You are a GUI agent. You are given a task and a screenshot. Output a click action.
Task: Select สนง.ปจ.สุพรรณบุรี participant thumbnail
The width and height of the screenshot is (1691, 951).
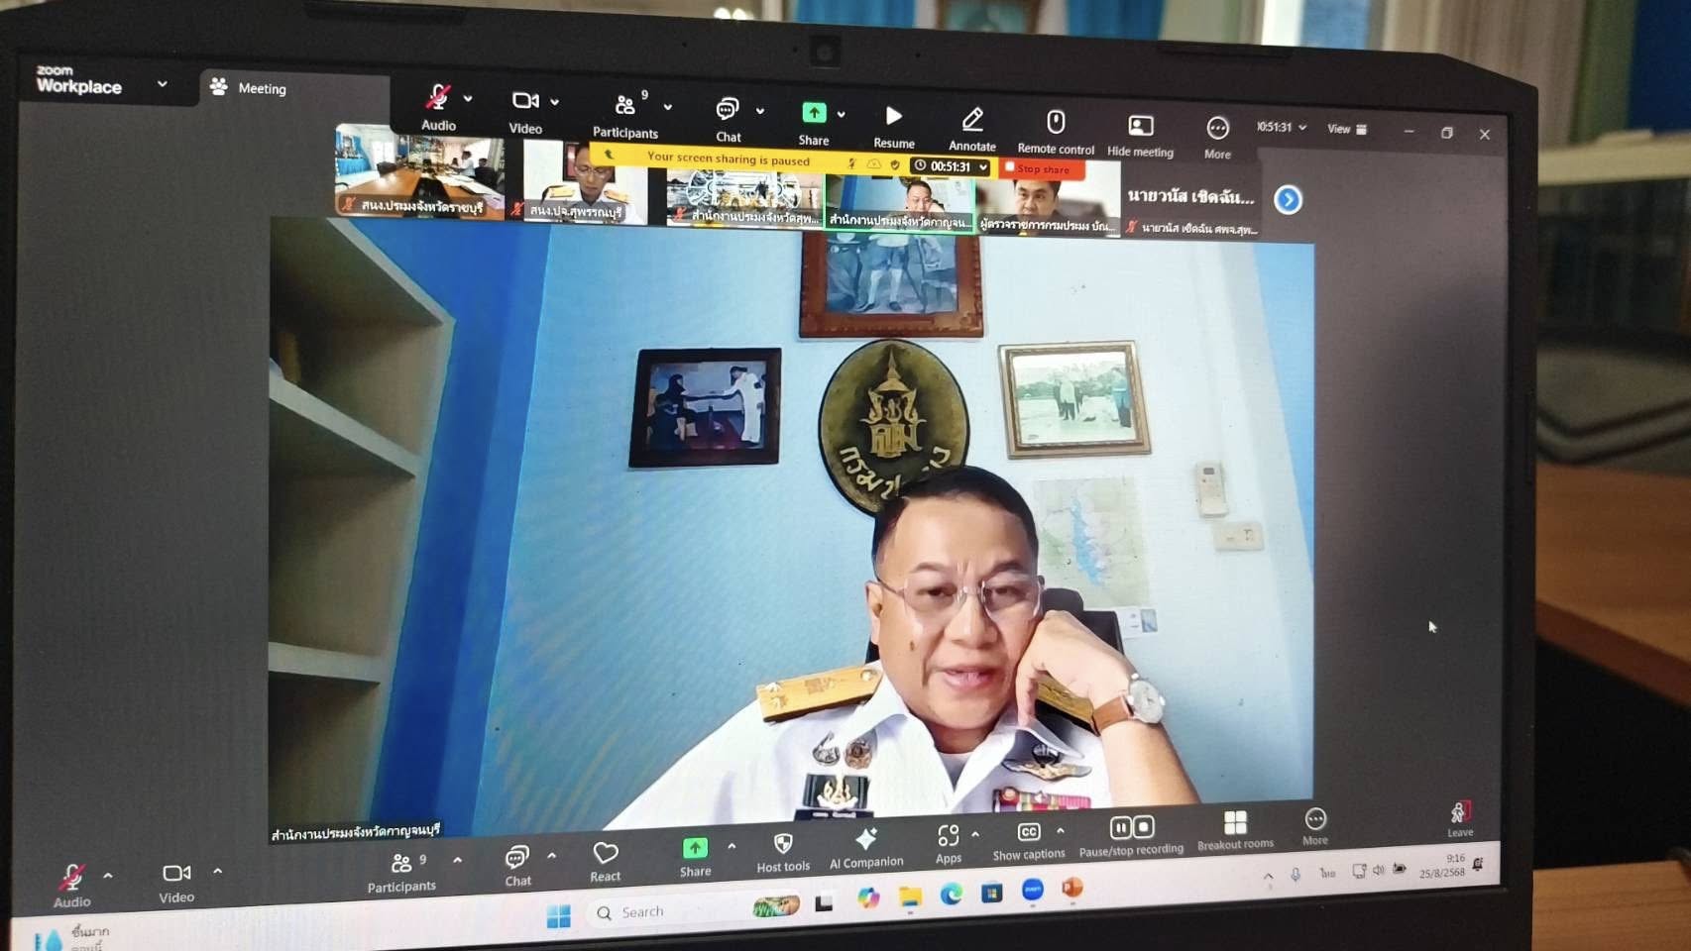tap(585, 180)
